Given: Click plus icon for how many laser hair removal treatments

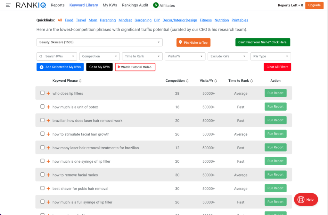Looking at the screenshot, I should [x=48, y=148].
